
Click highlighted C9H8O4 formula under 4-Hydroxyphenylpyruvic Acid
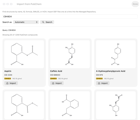pos(99,79)
